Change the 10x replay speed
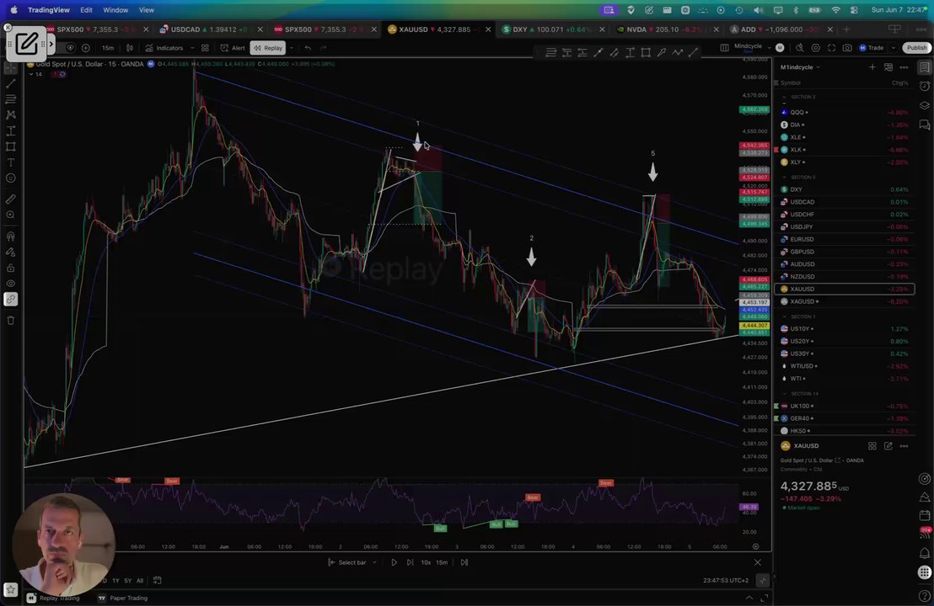This screenshot has height=606, width=934. coord(426,562)
